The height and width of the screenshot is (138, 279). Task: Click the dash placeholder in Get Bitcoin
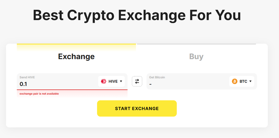point(150,84)
